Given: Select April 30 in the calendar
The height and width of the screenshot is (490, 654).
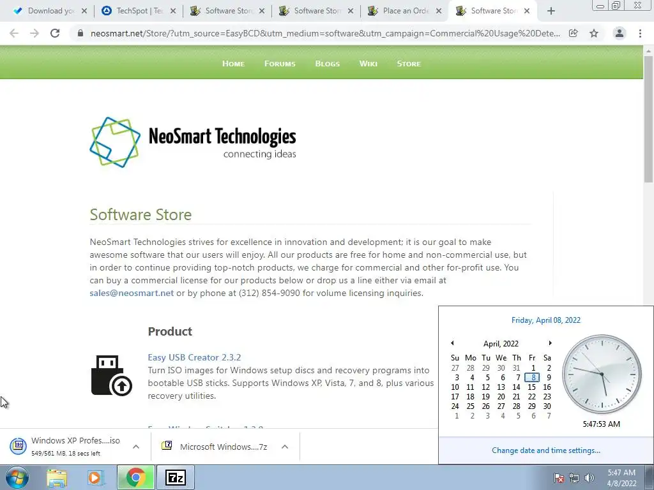Looking at the screenshot, I should coord(547,406).
